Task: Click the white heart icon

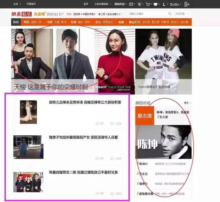Action: (155, 4)
